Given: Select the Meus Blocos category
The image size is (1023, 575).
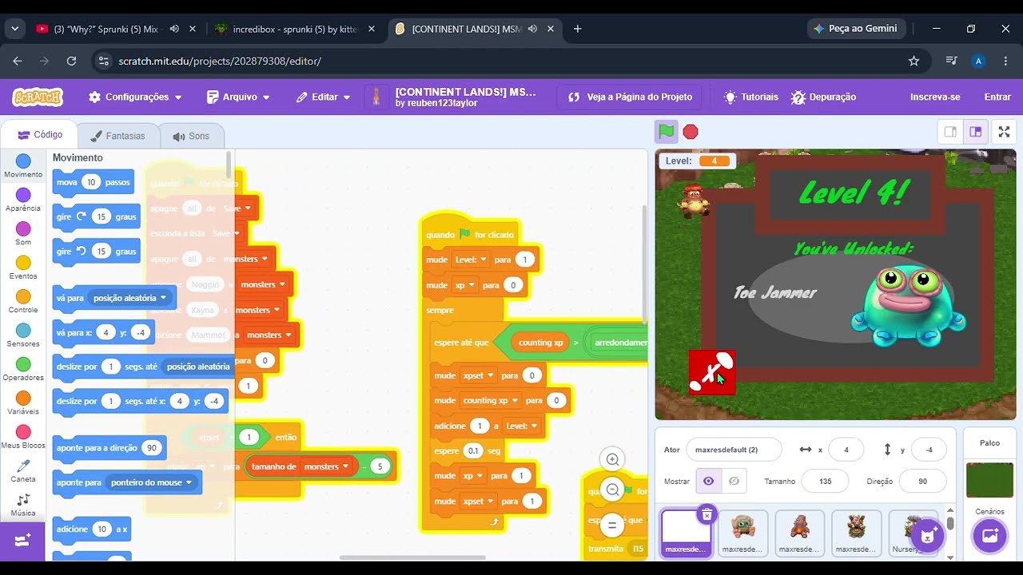Looking at the screenshot, I should click(23, 437).
